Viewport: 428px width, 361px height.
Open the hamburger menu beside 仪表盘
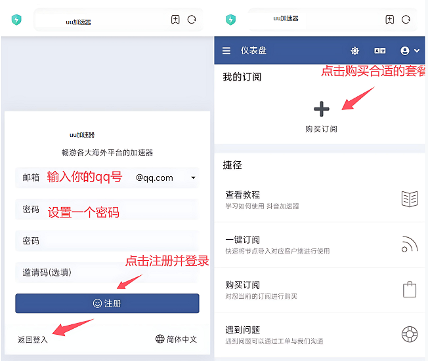pyautogui.click(x=226, y=50)
